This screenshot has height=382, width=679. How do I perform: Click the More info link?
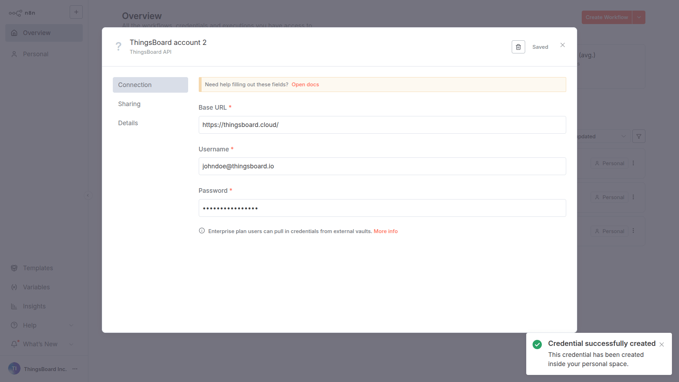pyautogui.click(x=385, y=231)
